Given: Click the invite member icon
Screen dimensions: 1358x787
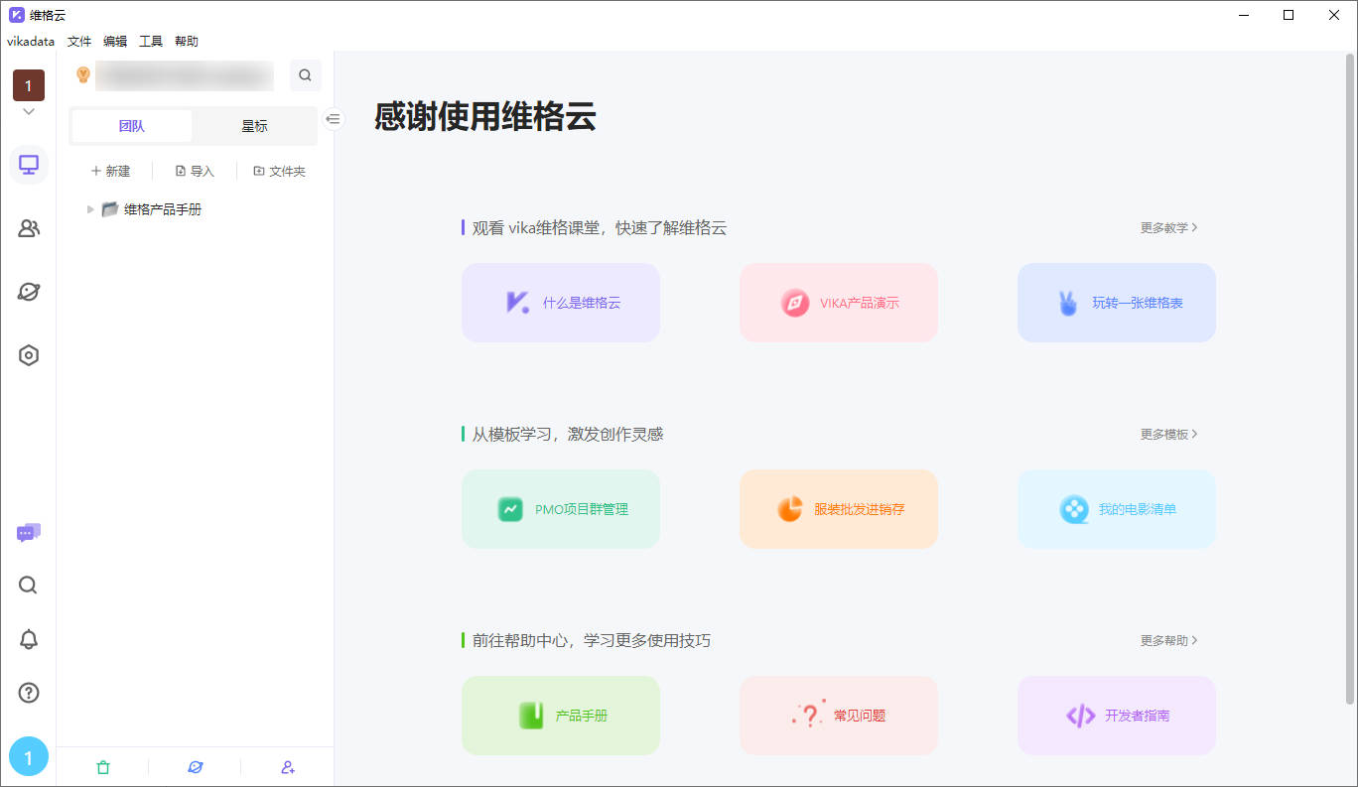Looking at the screenshot, I should tap(288, 767).
